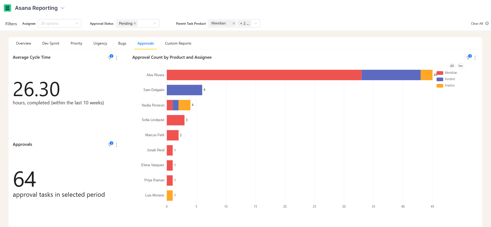Viewport: 491px width, 227px height.
Task: Select the Approvals tab
Action: click(145, 43)
